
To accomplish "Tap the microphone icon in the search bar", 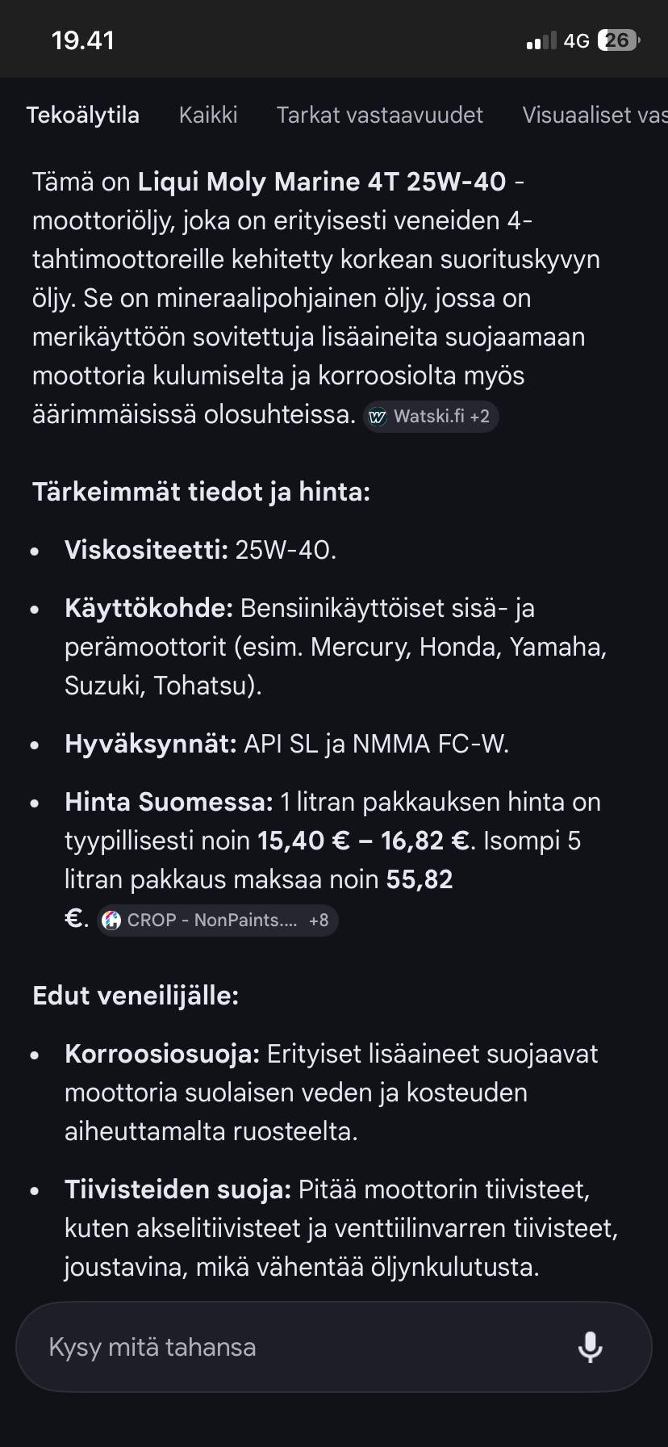I will tap(591, 1347).
